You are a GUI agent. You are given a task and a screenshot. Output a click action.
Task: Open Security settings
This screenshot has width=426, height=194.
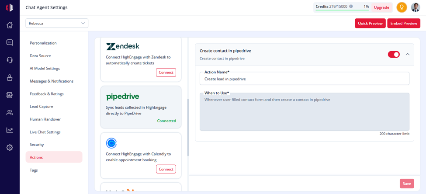pyautogui.click(x=37, y=145)
